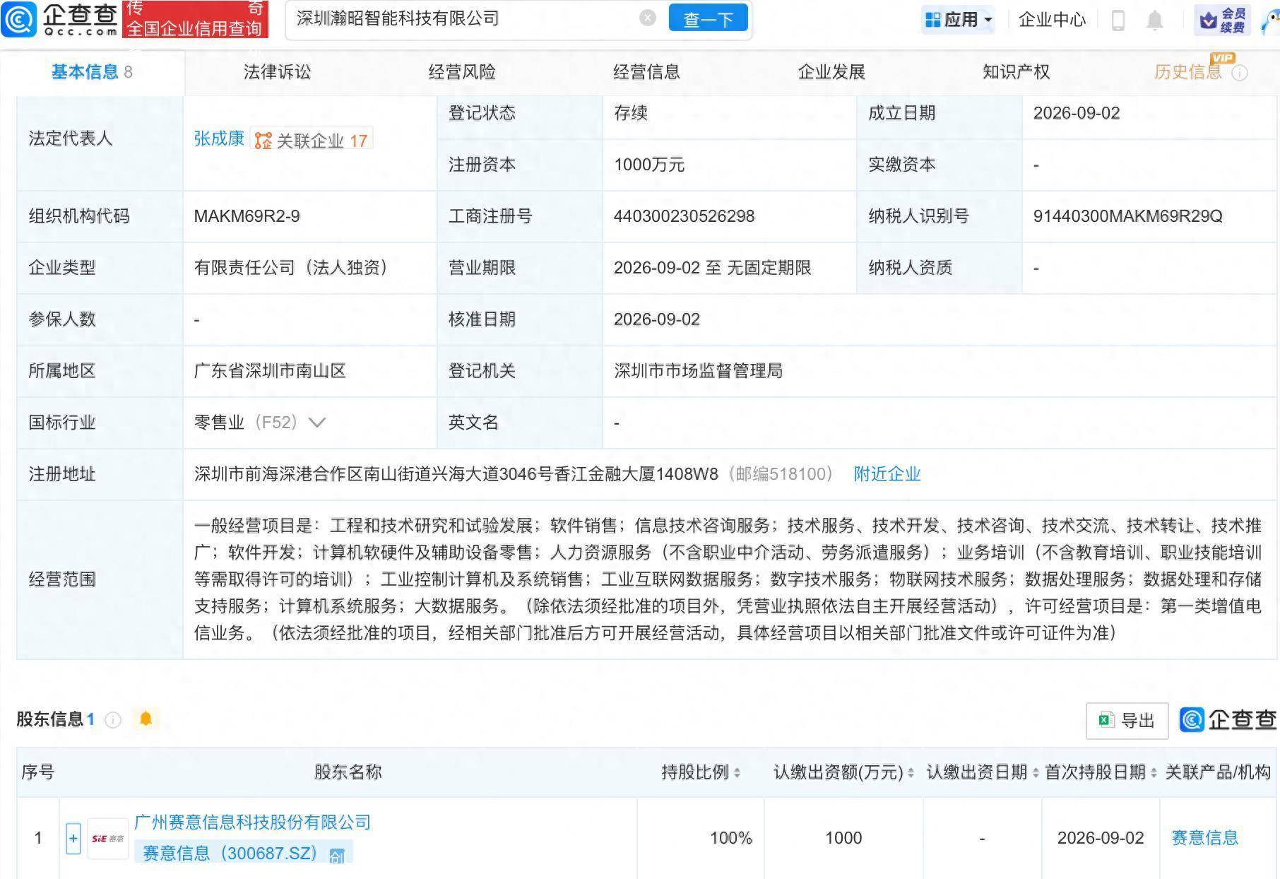This screenshot has width=1280, height=879.
Task: Open the mobile phone icon
Action: pyautogui.click(x=1118, y=20)
